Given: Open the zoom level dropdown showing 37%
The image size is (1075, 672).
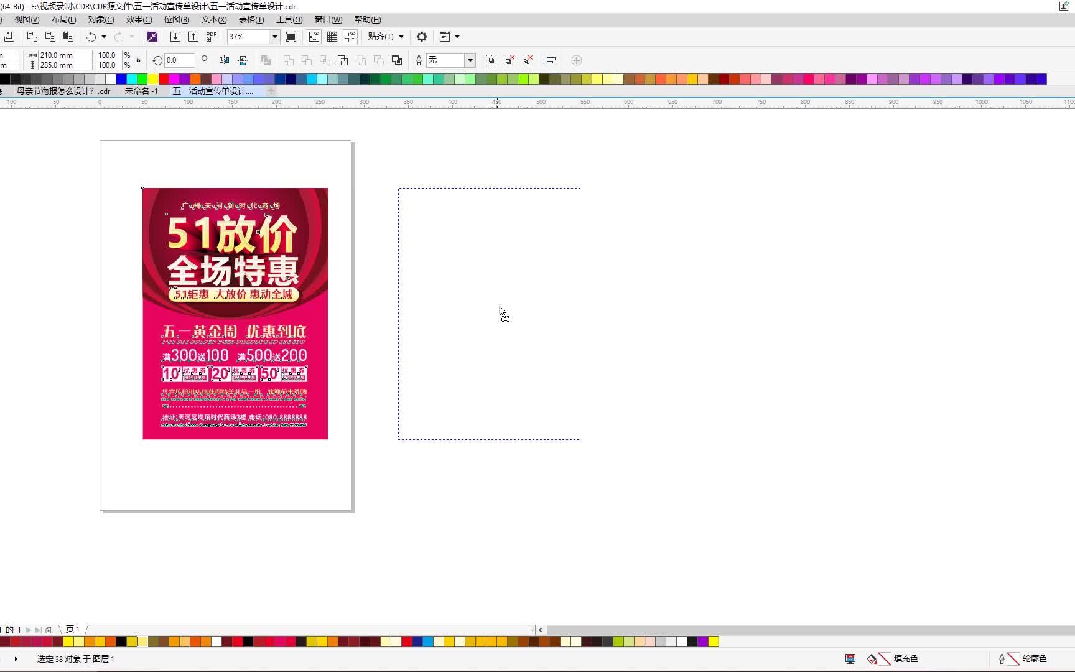Looking at the screenshot, I should (x=274, y=37).
